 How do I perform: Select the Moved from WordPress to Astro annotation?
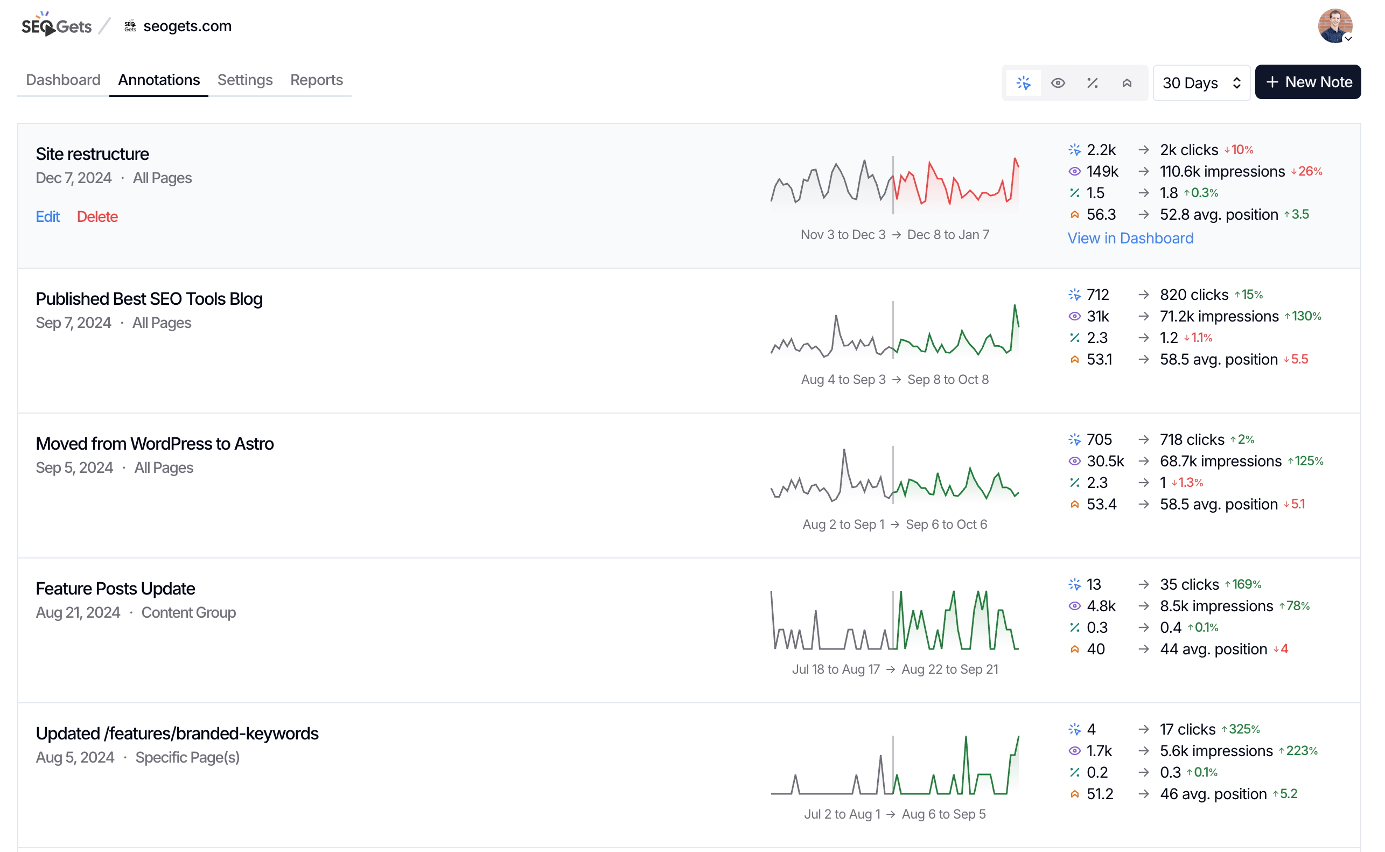pos(155,443)
